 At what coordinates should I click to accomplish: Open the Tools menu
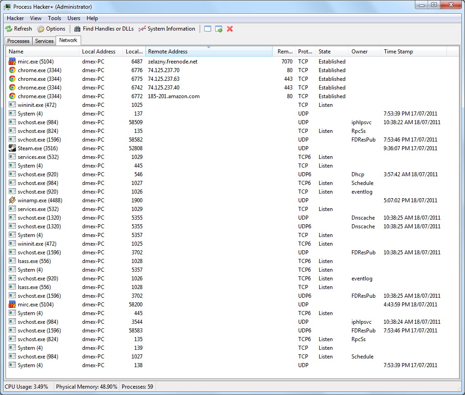click(x=55, y=18)
